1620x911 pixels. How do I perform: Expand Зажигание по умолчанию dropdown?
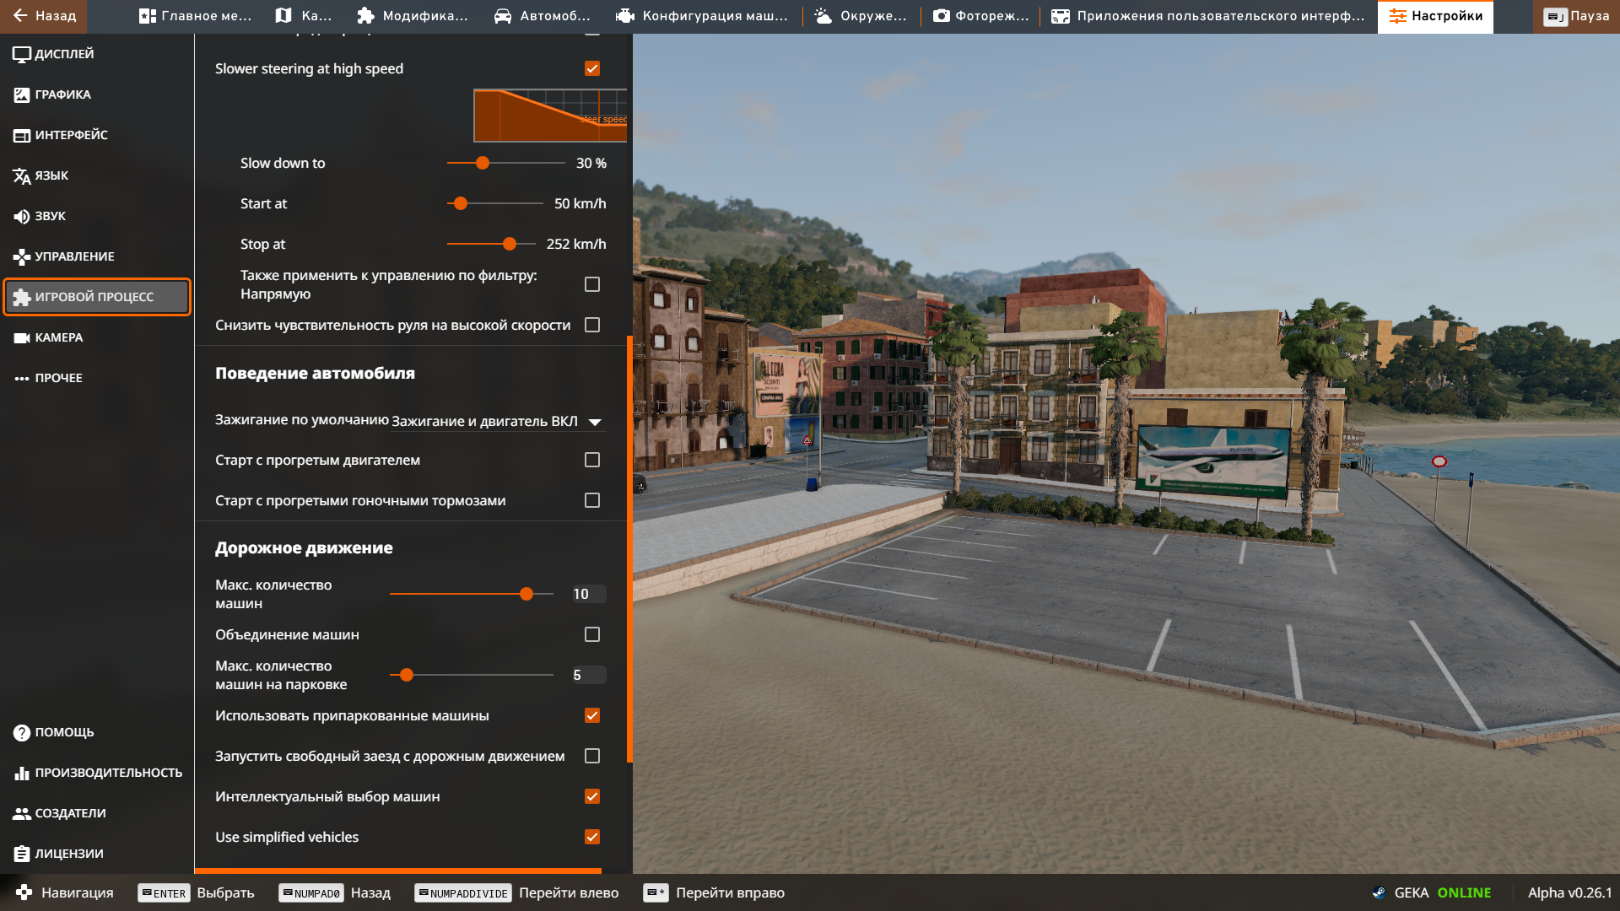(498, 421)
